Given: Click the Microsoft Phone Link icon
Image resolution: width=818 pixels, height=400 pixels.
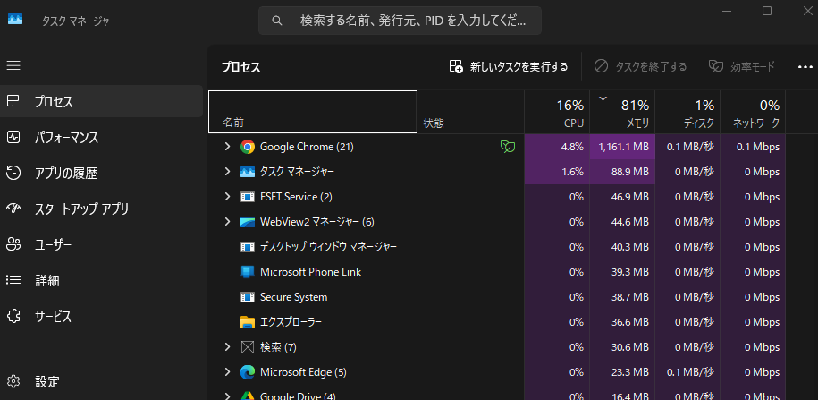Looking at the screenshot, I should (x=248, y=272).
